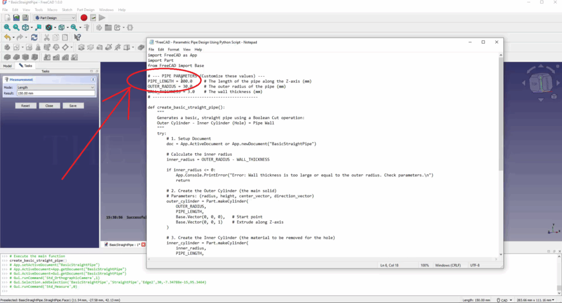
Task: Expand the Make link dropdown arrow
Action: (123, 27)
